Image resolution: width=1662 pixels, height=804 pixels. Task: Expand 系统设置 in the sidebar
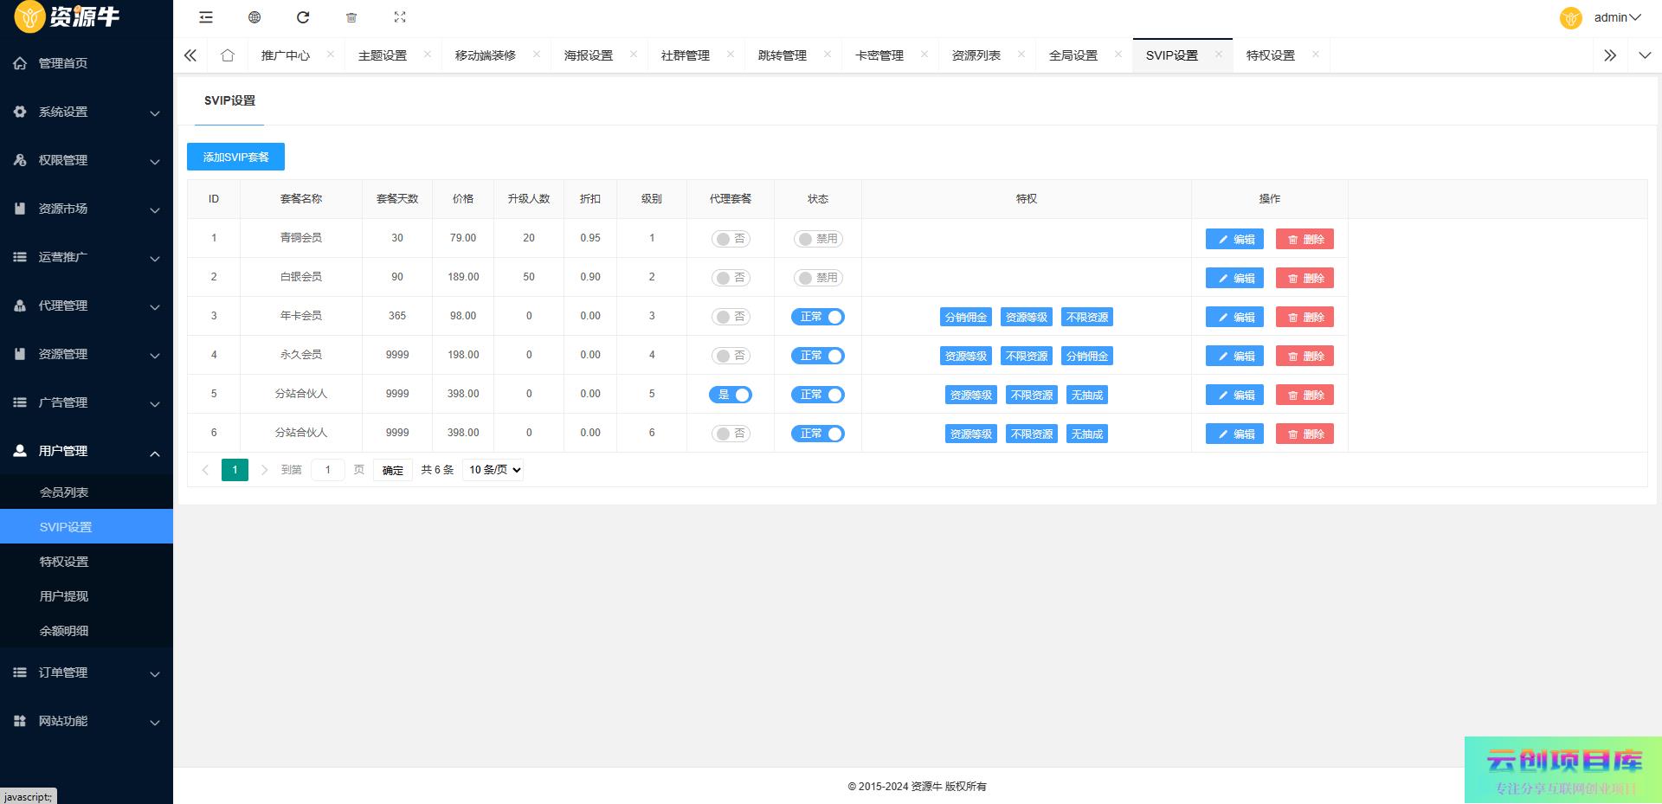click(x=87, y=112)
